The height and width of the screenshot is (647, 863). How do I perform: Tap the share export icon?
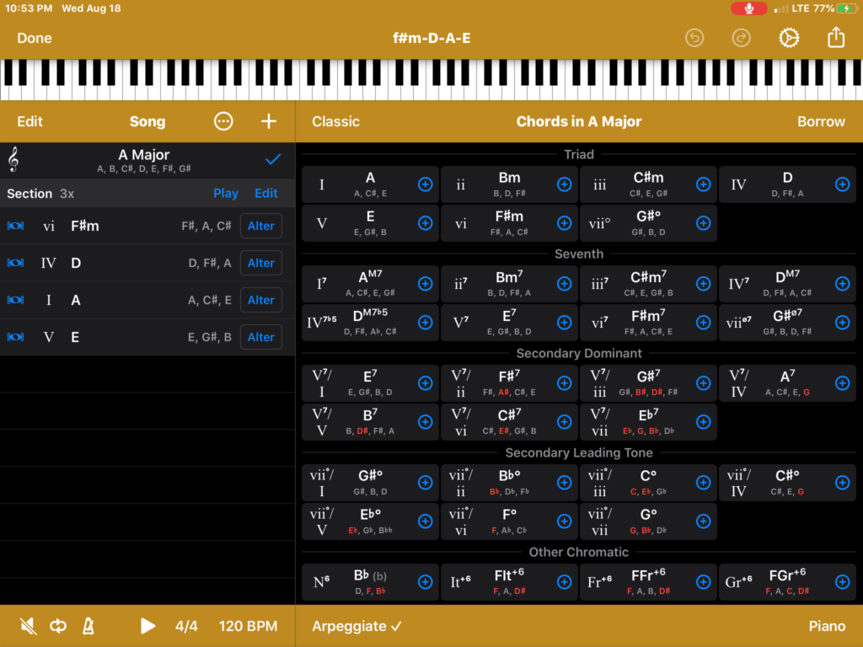[x=836, y=38]
